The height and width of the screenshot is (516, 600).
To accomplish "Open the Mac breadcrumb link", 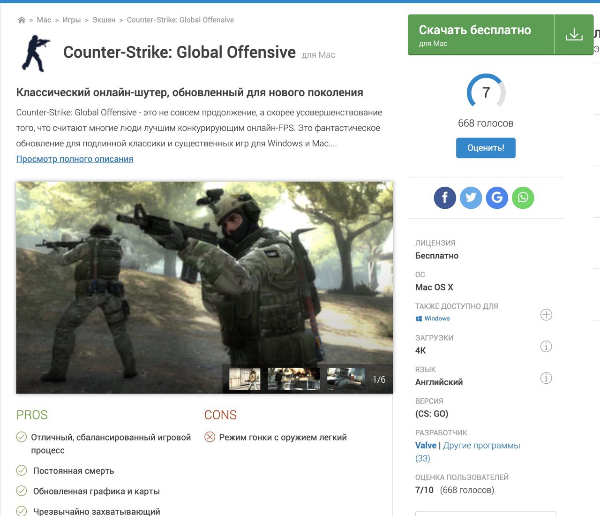I will 44,20.
